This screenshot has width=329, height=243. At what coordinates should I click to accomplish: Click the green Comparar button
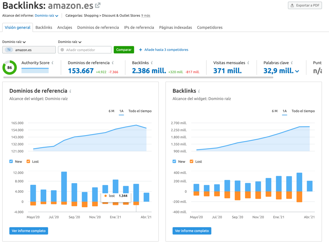pos(124,50)
